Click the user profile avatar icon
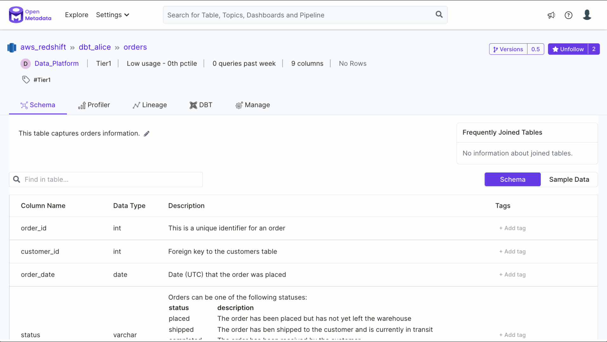Image resolution: width=607 pixels, height=342 pixels. [587, 15]
